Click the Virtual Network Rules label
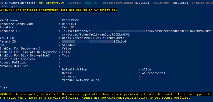This screenshot has width=213, height=102. click(x=81, y=80)
